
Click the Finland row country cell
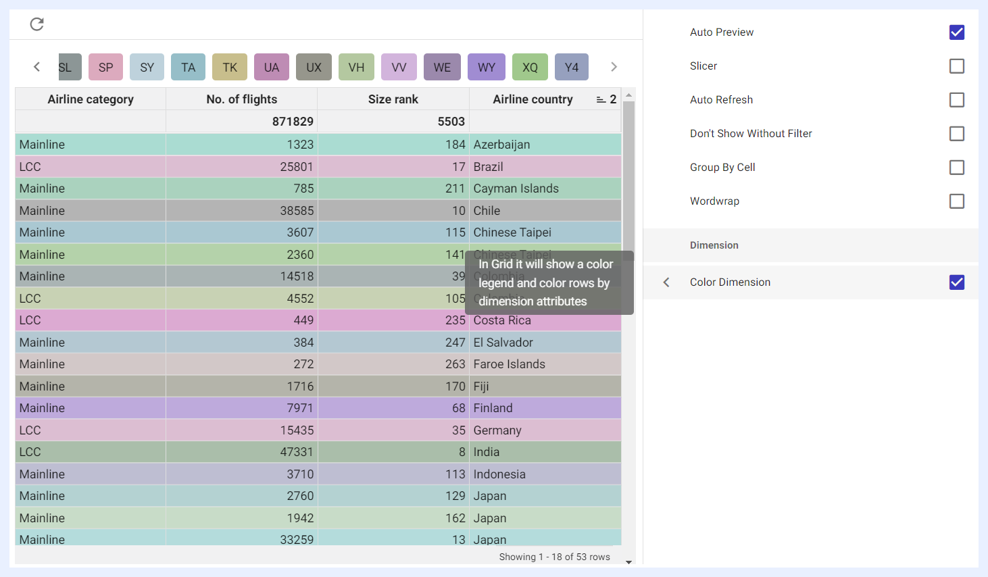pos(545,408)
